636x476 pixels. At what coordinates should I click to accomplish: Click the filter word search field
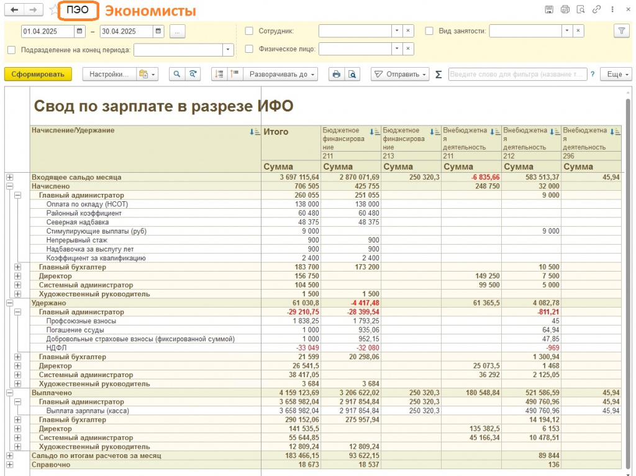click(x=517, y=75)
